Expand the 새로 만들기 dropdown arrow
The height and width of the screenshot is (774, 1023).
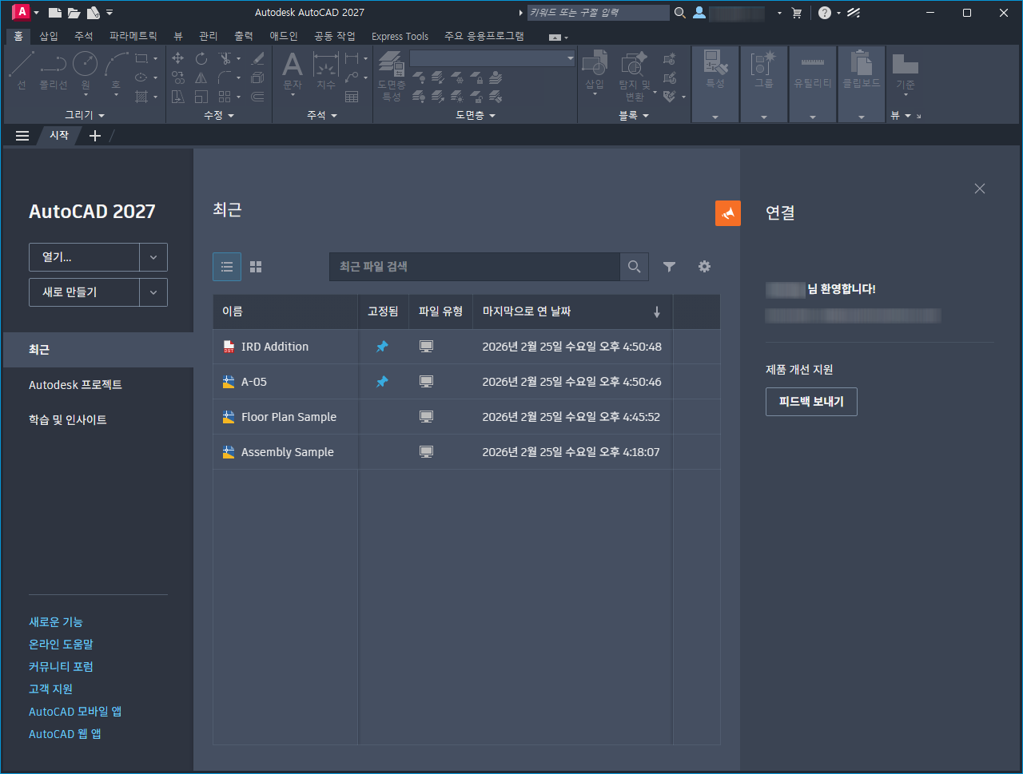coord(153,292)
